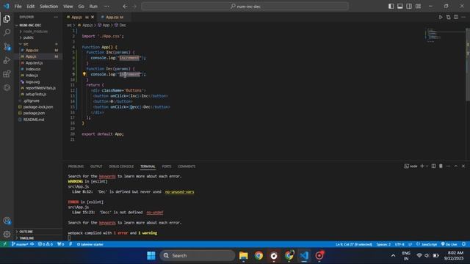Go back with the navigation arrow
The width and height of the screenshot is (470, 264).
(125, 7)
